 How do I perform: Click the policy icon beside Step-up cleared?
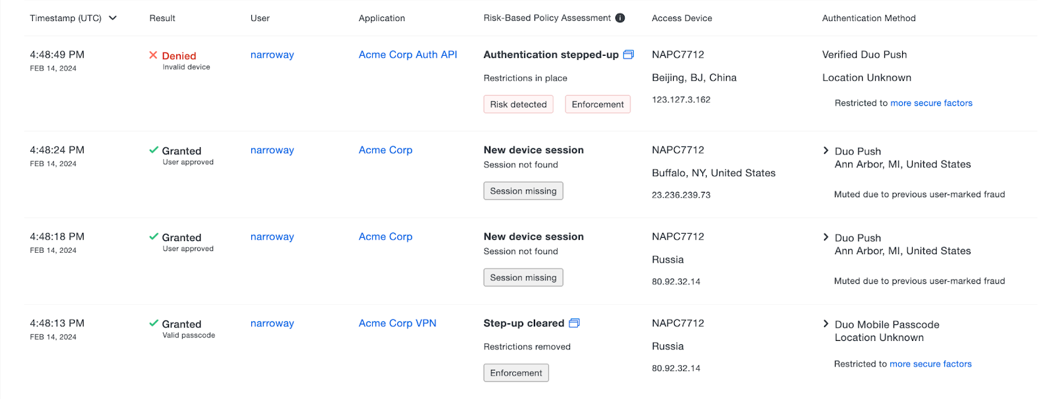point(575,322)
